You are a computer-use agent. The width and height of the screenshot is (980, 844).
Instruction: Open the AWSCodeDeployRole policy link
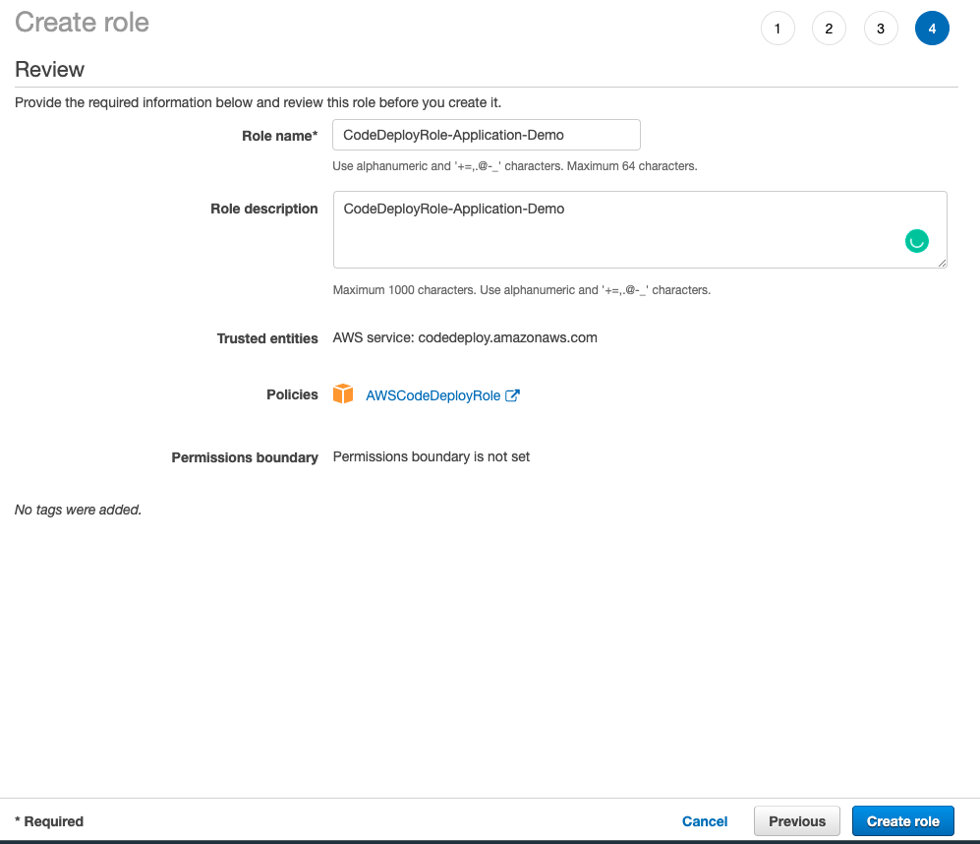tap(432, 395)
